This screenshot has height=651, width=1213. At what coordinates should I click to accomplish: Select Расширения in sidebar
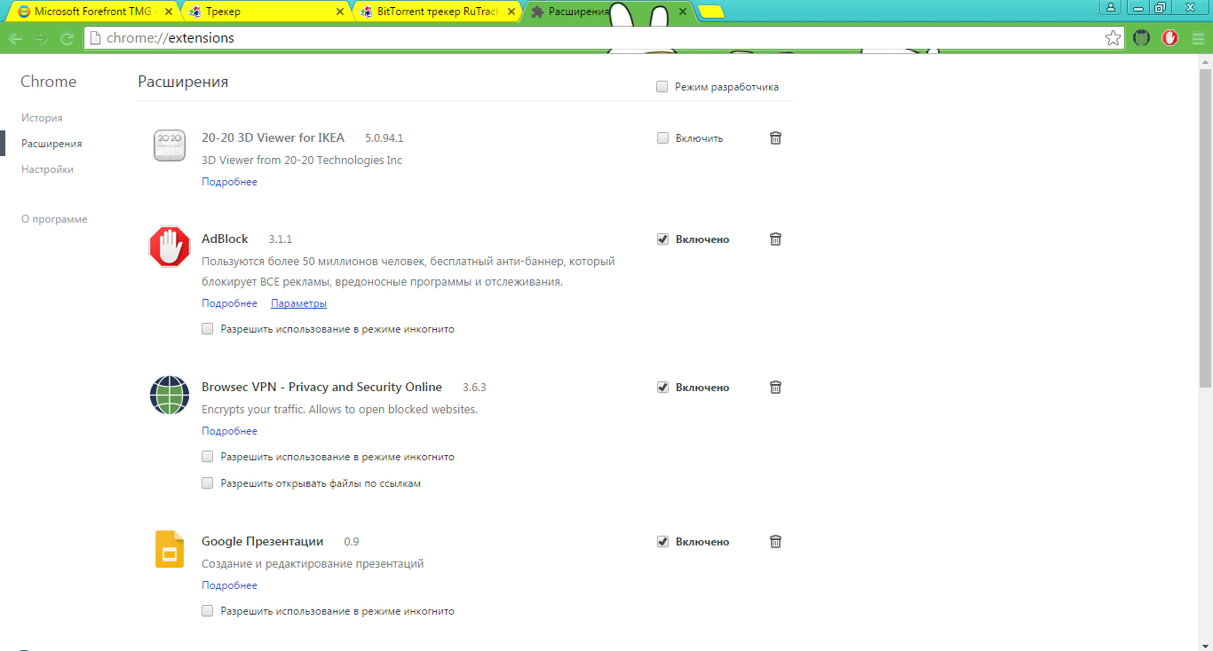[x=52, y=144]
